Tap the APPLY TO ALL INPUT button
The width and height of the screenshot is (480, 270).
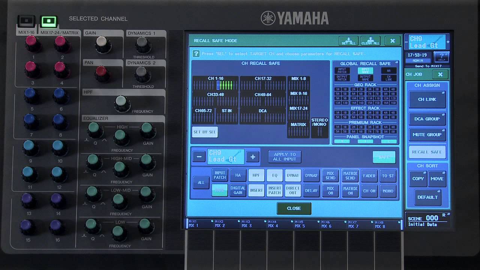point(285,157)
